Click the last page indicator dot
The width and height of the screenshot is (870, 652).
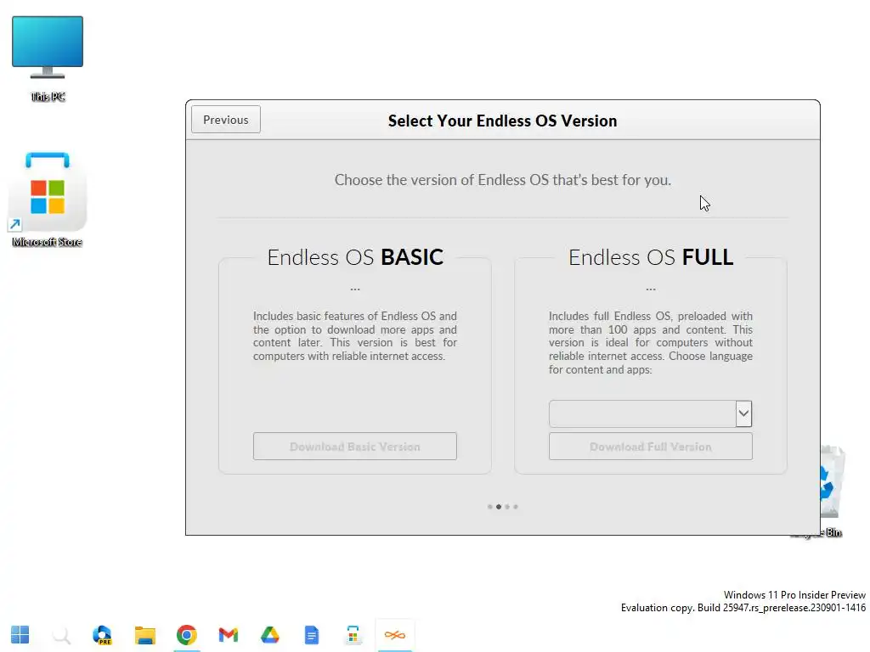pyautogui.click(x=516, y=507)
